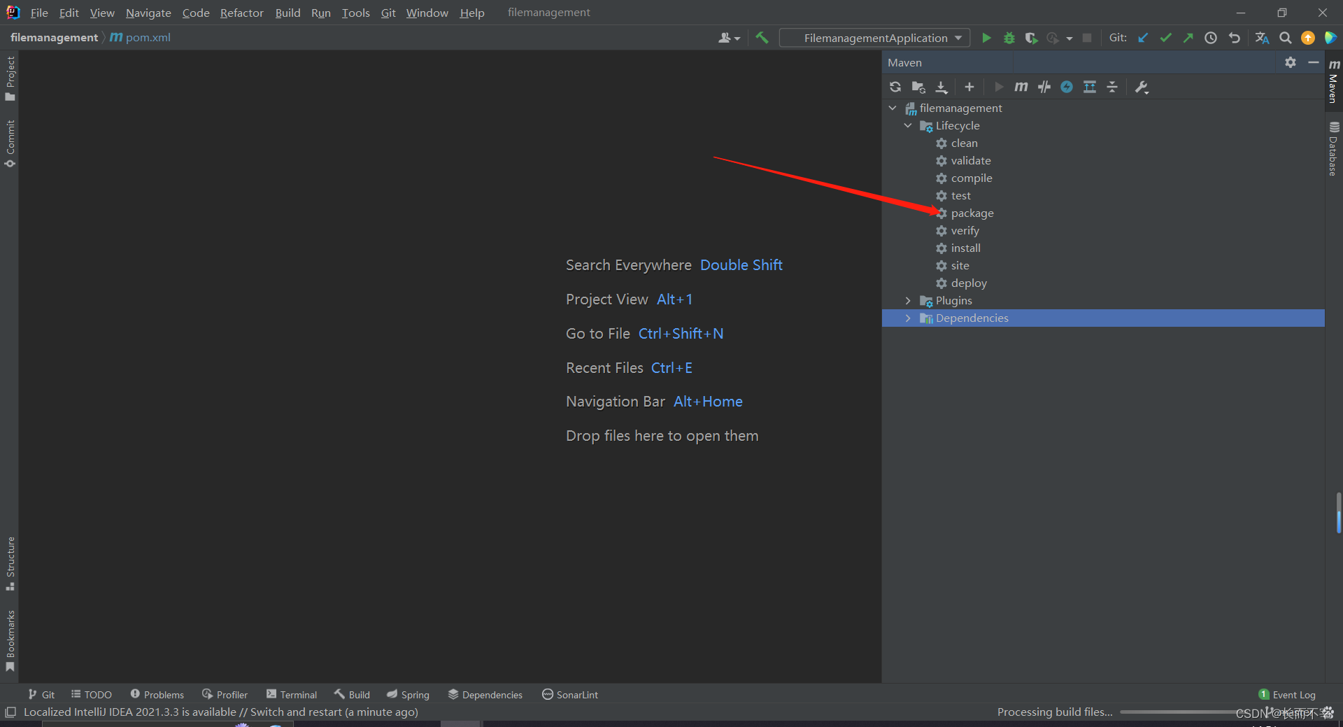This screenshot has height=727, width=1343.
Task: Add Maven project with the plus icon
Action: pyautogui.click(x=969, y=87)
